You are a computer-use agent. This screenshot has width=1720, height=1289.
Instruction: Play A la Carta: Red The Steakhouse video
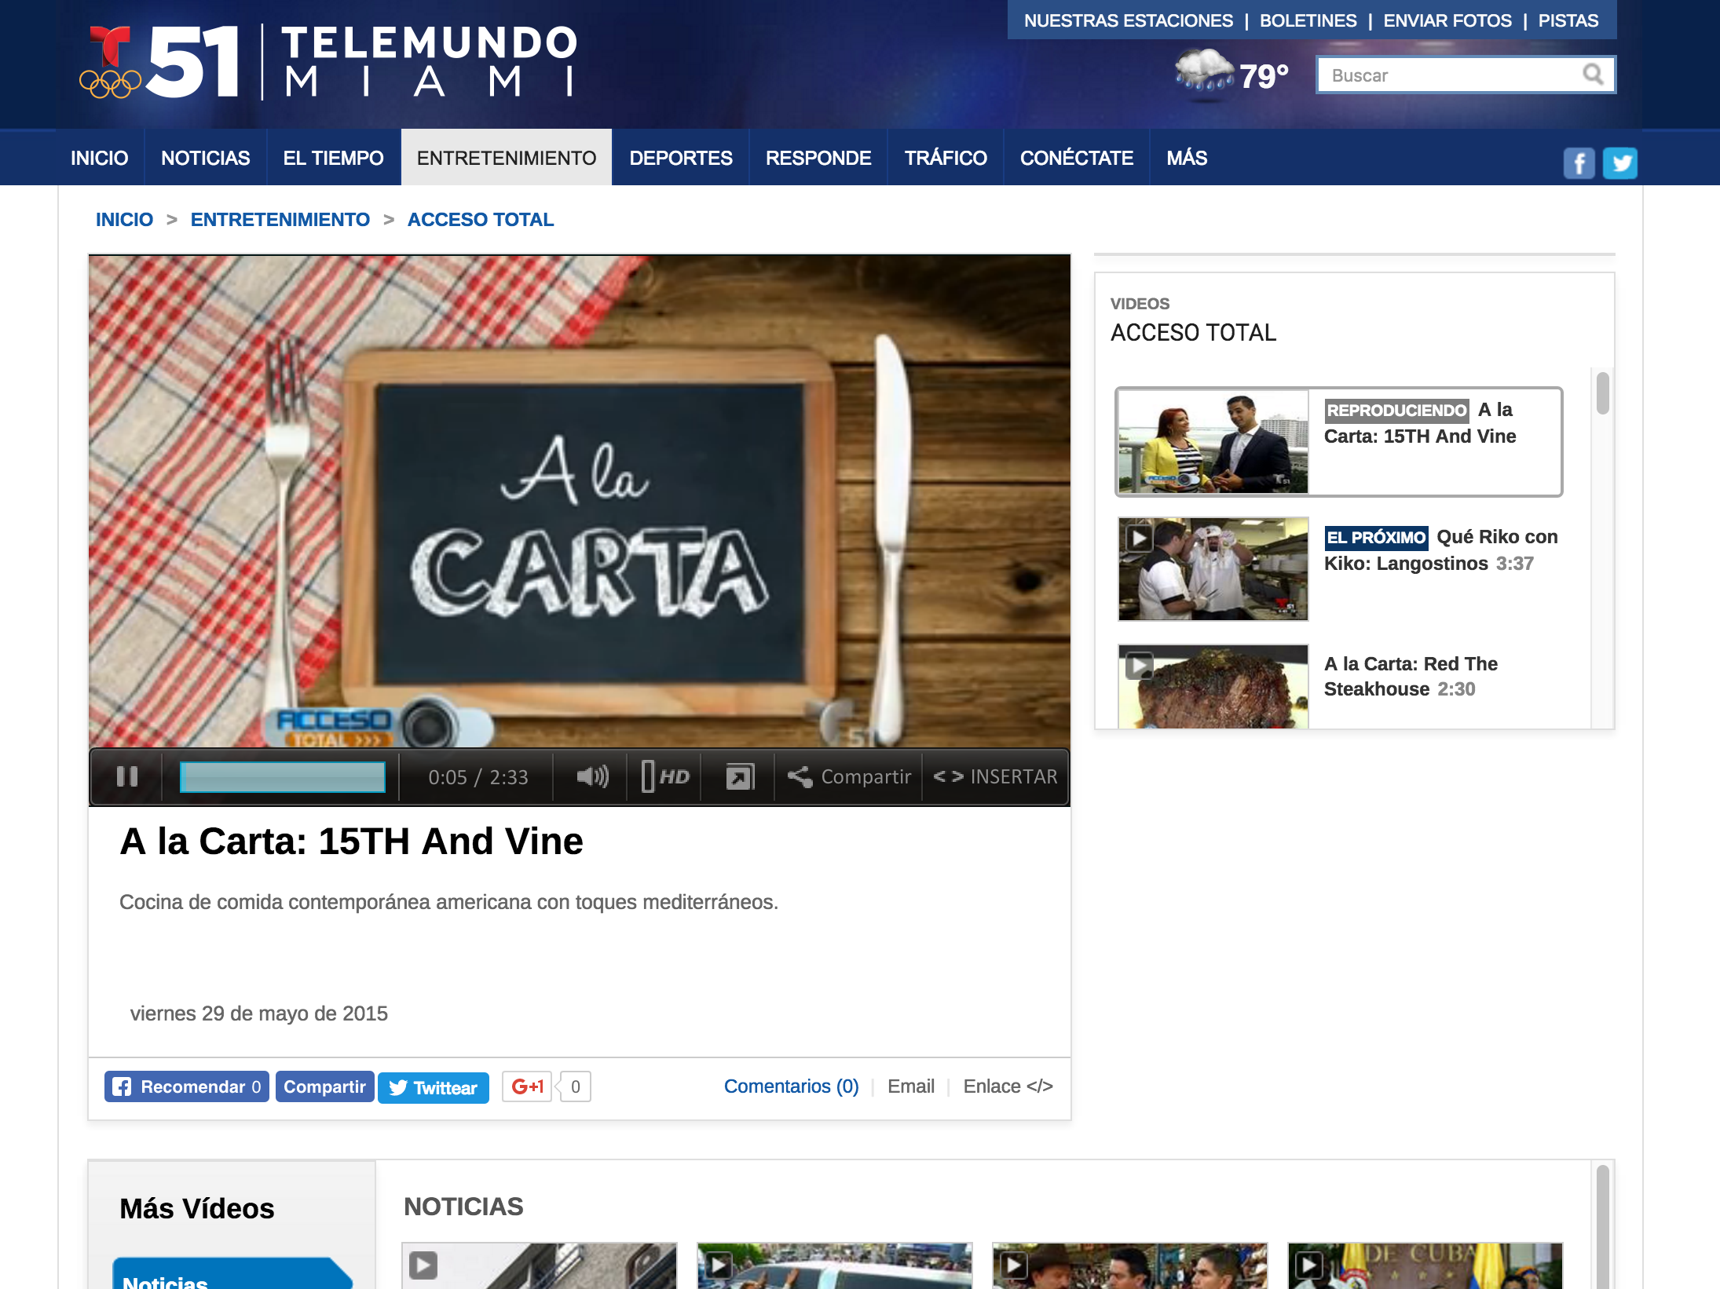1213,687
